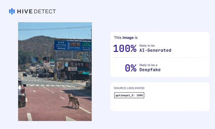Select the gptimage1_5: 100% source tag
The height and width of the screenshot is (129, 215).
click(129, 95)
